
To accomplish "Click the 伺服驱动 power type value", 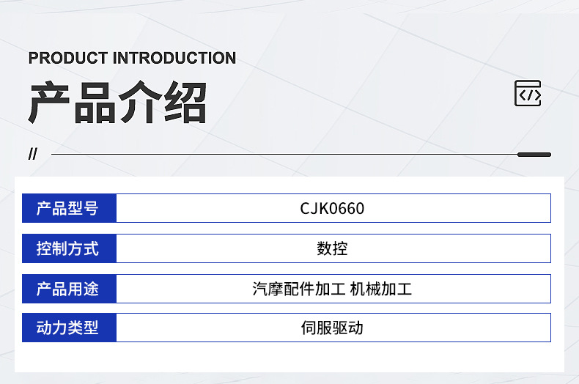I will [x=332, y=328].
